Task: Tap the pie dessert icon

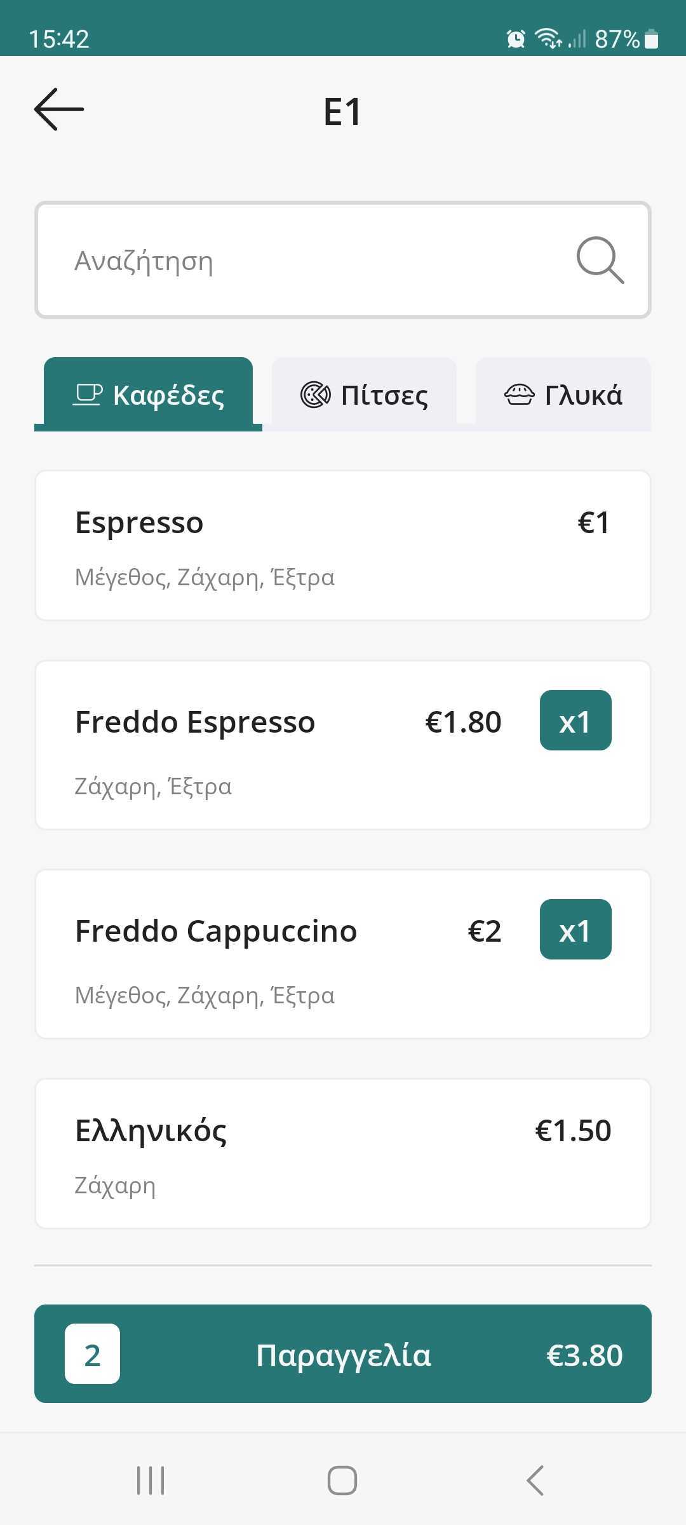Action: 519,395
